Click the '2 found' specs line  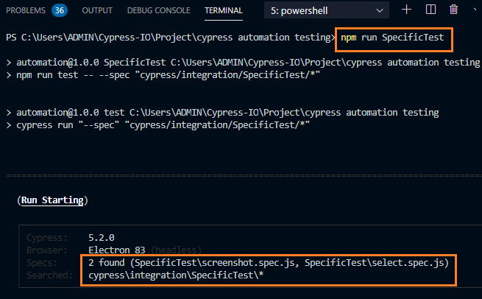(269, 263)
